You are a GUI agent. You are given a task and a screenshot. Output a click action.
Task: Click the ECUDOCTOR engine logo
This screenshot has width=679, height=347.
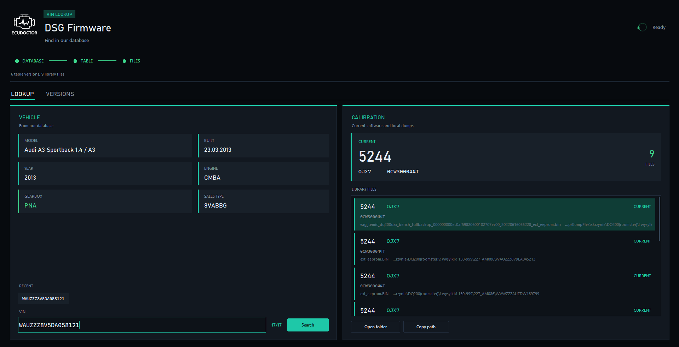(x=24, y=25)
